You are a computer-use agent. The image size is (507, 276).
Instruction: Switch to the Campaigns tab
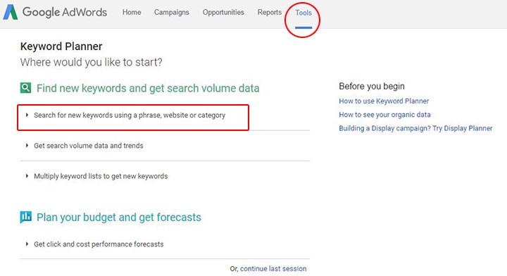click(x=171, y=12)
